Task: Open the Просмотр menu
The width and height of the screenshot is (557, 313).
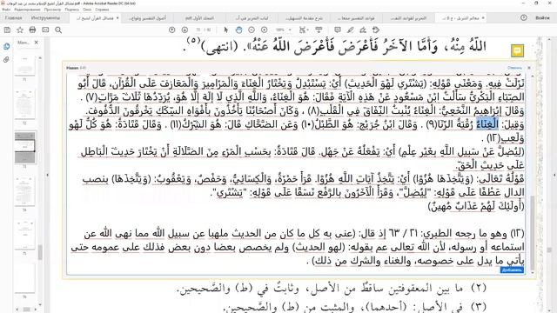Action: click(52, 10)
